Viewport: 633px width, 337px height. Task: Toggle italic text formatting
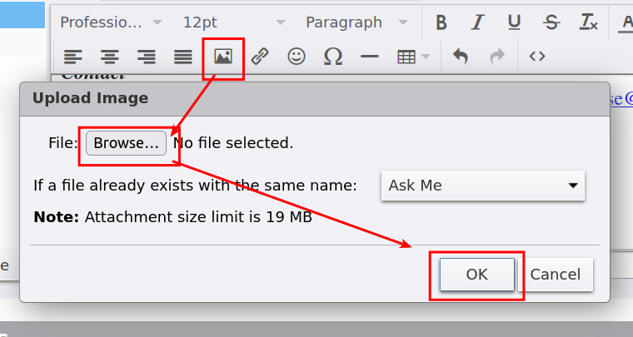click(477, 22)
